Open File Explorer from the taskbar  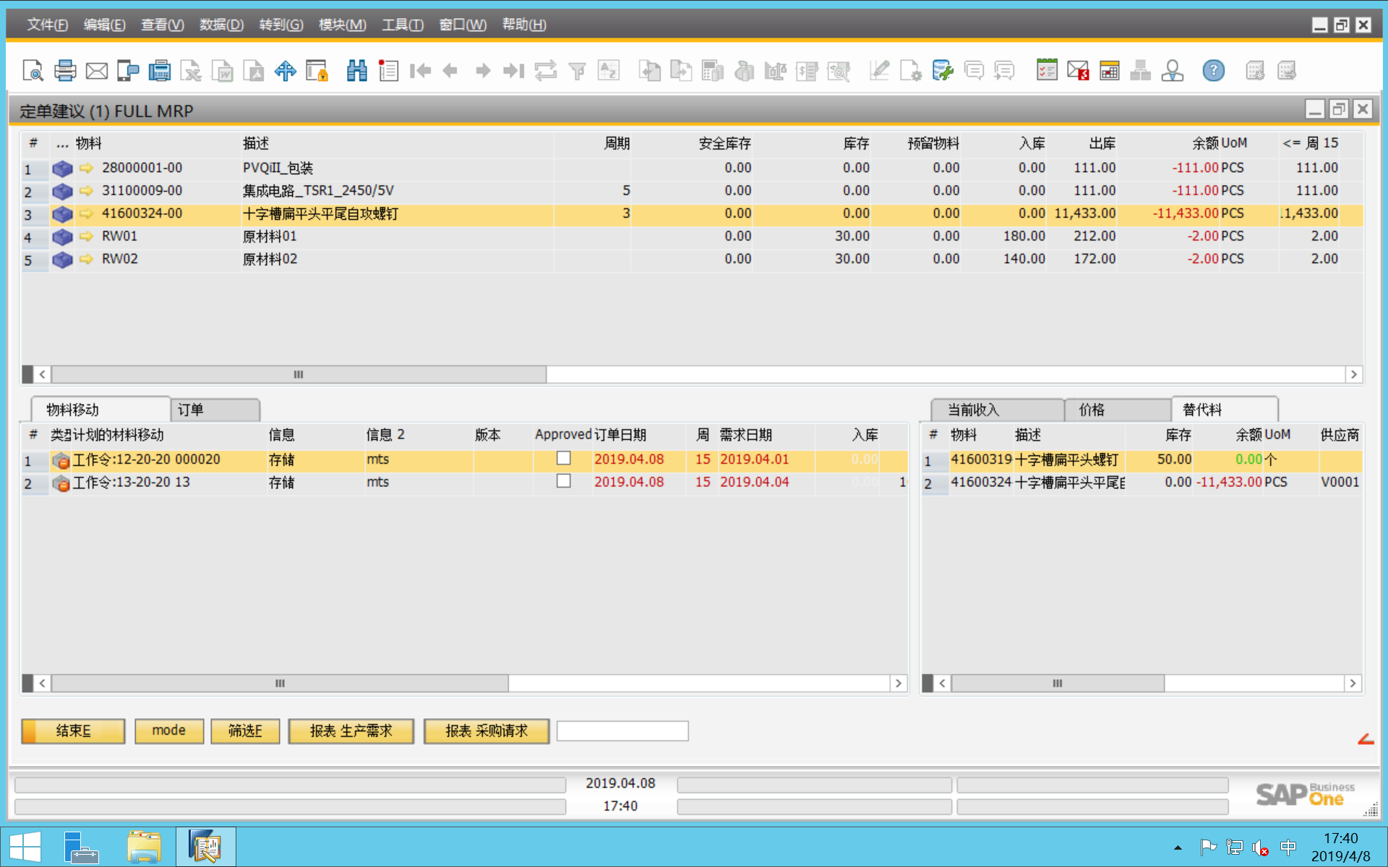point(145,847)
